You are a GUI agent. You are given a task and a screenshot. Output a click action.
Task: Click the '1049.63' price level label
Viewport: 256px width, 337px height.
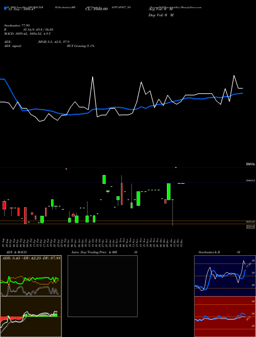[250, 181]
